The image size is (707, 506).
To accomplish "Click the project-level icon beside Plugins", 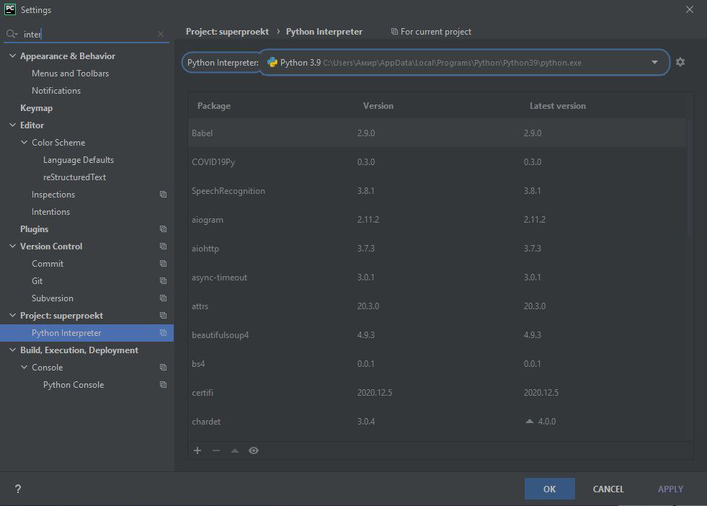I will click(x=163, y=229).
